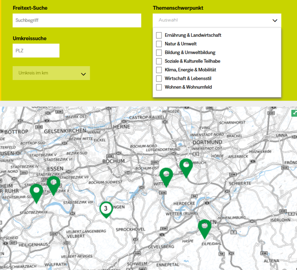Open the Umkreis im km dropdown
Image resolution: width=297 pixels, height=270 pixels.
coord(51,73)
